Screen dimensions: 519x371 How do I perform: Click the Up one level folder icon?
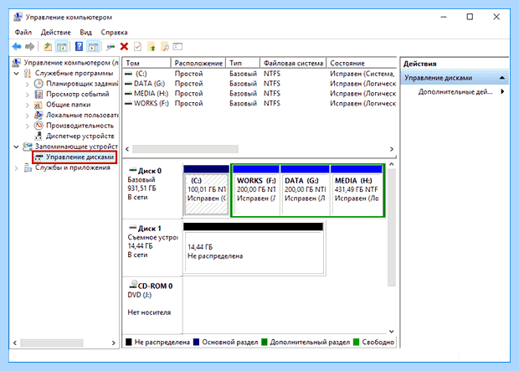point(48,47)
